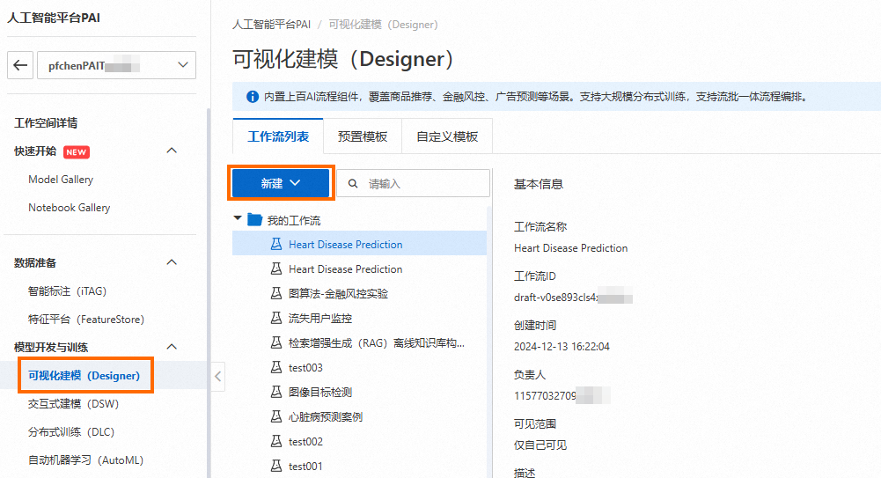Open 工作空间详情 in the sidebar
The image size is (881, 478).
coord(46,123)
